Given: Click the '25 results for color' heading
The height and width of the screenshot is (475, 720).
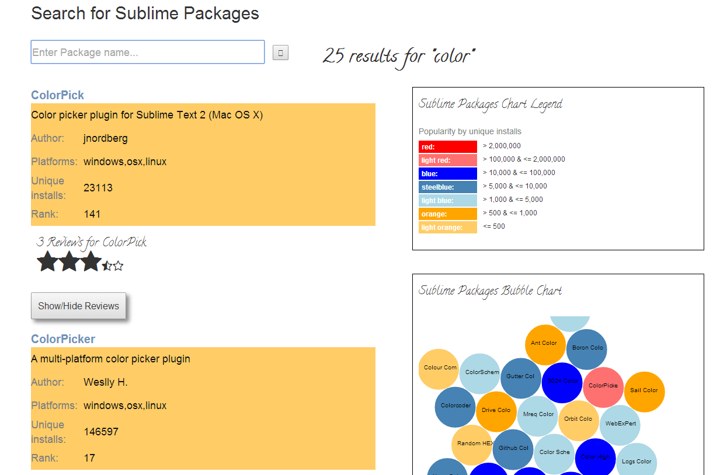Looking at the screenshot, I should click(399, 56).
